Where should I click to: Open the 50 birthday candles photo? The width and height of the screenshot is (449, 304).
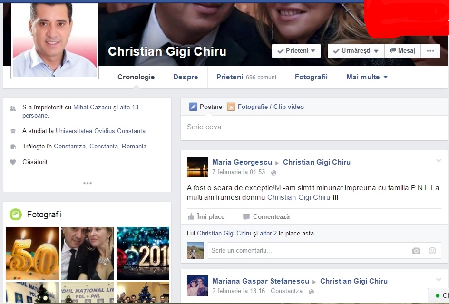(32, 253)
